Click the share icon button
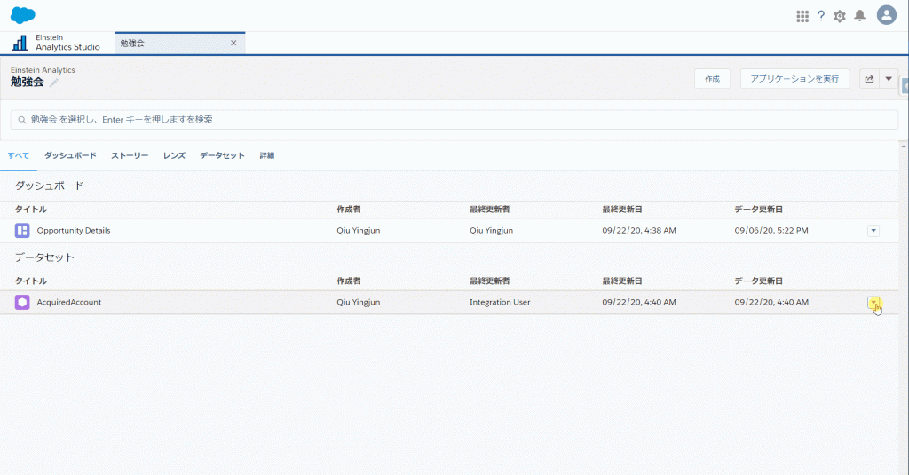The image size is (909, 475). click(869, 79)
